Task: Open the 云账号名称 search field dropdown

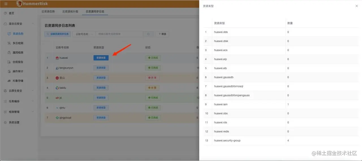Action: pyautogui.click(x=84, y=34)
